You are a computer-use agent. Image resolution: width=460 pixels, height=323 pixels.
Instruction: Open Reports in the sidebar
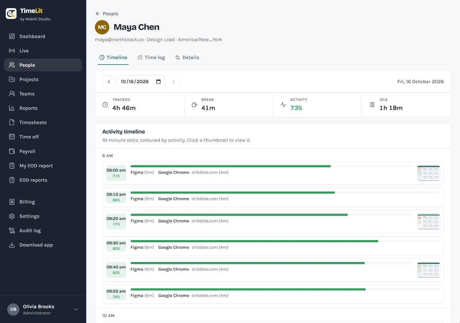43,108
